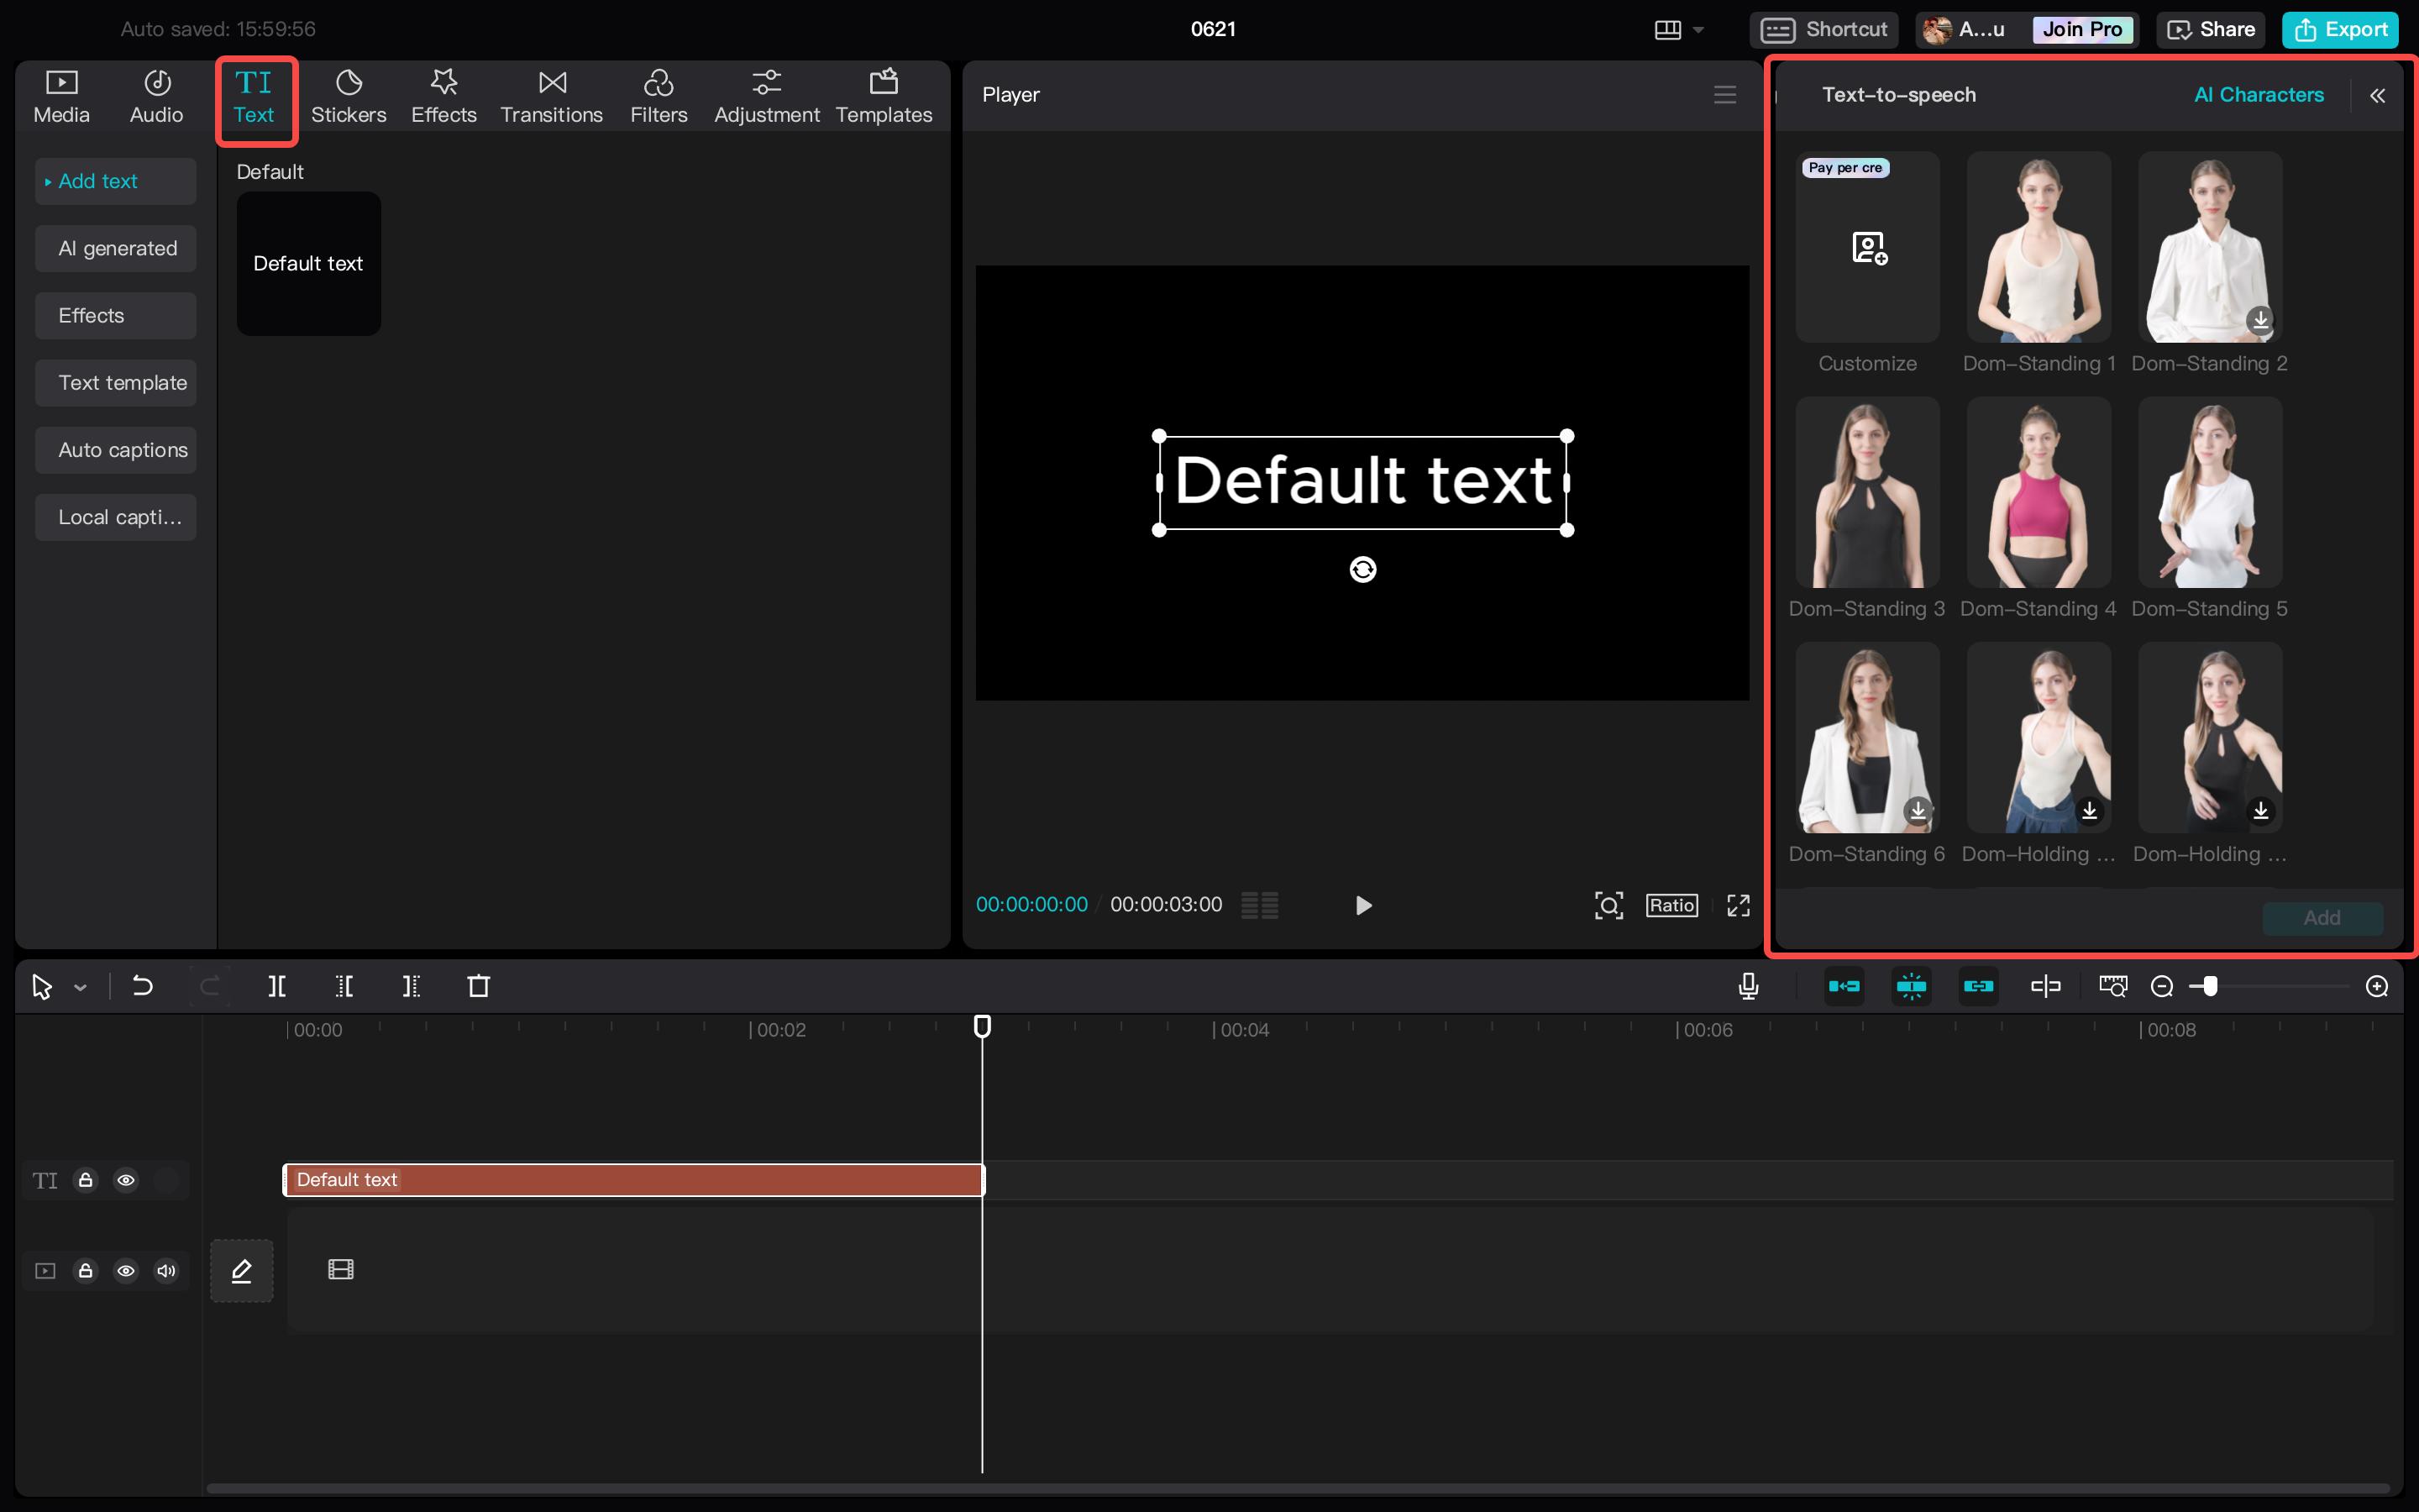Click the Export button
Viewport: 2419px width, 1512px height.
[x=2339, y=30]
